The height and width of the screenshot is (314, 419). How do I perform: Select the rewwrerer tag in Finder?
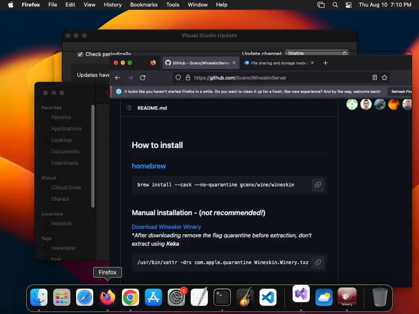[x=63, y=248]
